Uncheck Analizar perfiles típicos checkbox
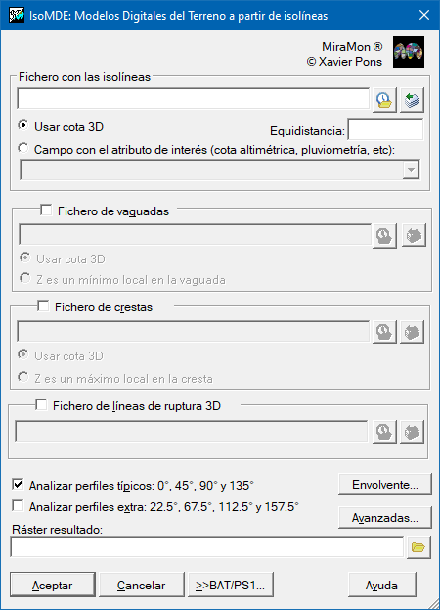Viewport: 440px width, 610px height. [x=18, y=485]
